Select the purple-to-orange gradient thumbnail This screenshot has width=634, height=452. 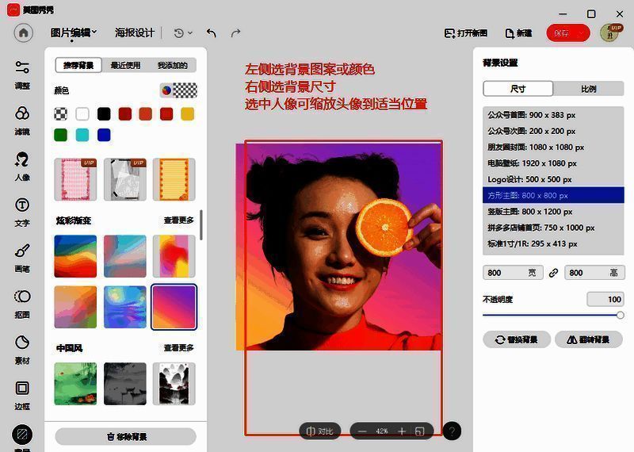coord(174,307)
